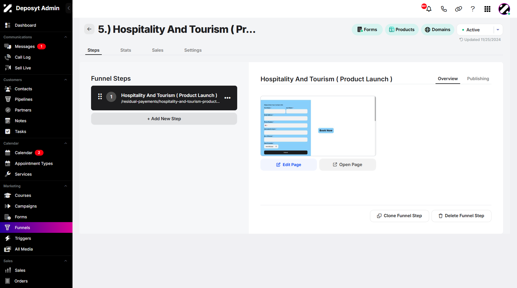The height and width of the screenshot is (288, 517).
Task: Click the phone dialer icon
Action: (x=444, y=9)
